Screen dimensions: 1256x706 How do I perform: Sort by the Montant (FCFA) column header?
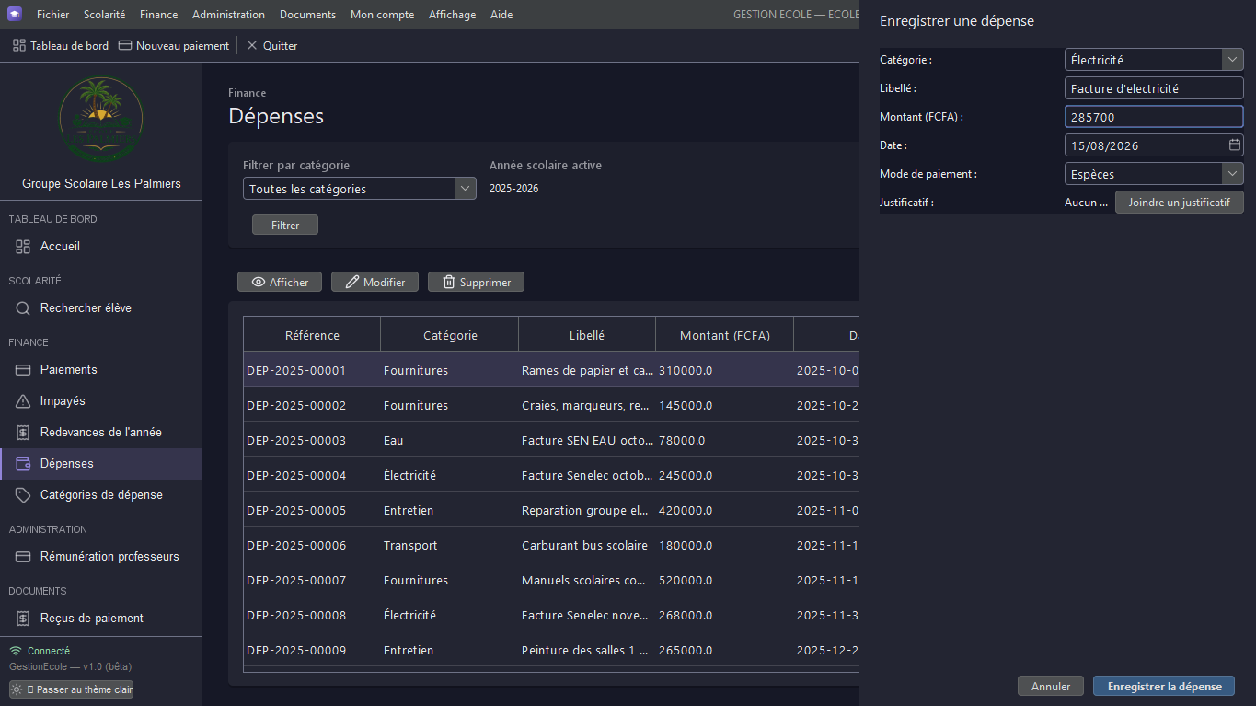point(725,335)
